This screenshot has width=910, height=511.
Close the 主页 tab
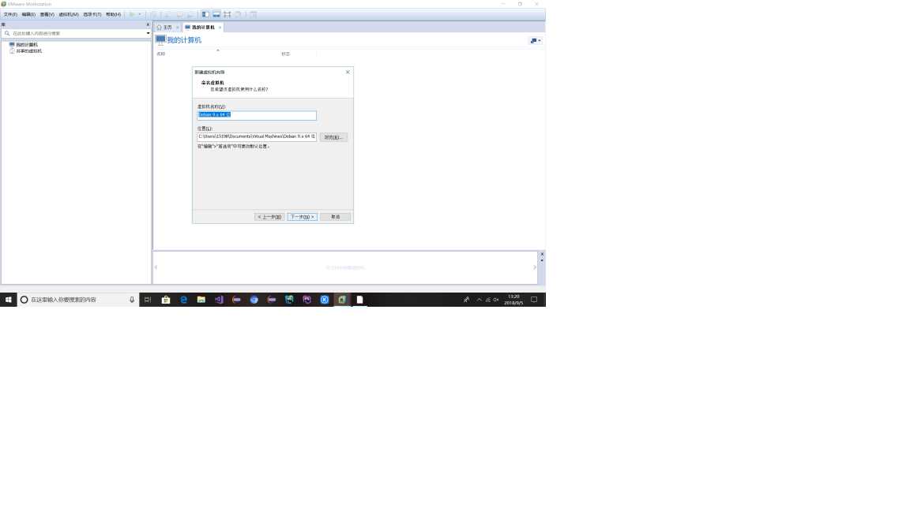point(178,28)
